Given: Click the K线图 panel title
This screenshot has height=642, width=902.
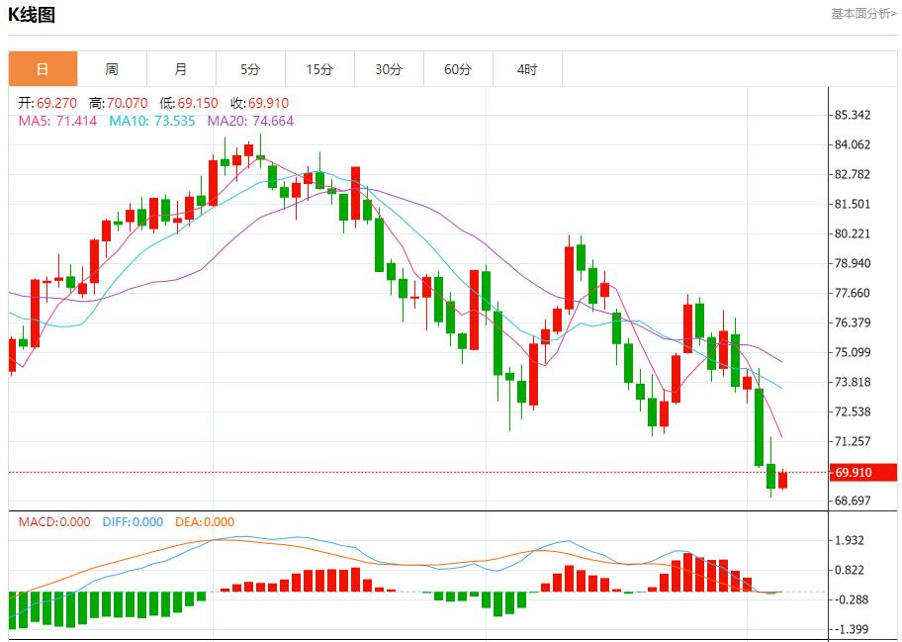Looking at the screenshot, I should [x=32, y=15].
